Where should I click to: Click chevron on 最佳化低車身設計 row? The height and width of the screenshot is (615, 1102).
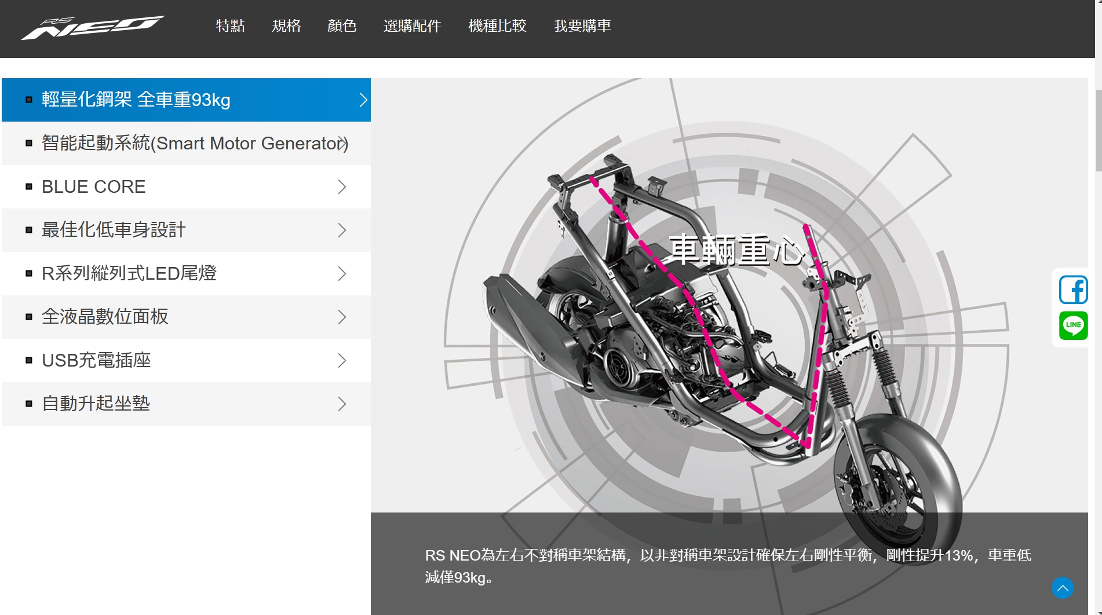point(342,230)
